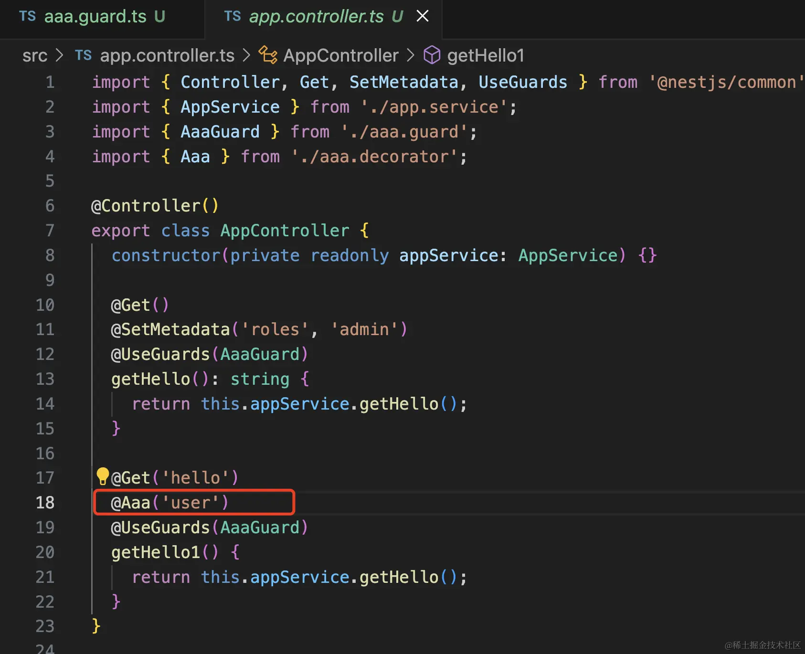Expand the chevron after src breadcrumb

pos(59,56)
